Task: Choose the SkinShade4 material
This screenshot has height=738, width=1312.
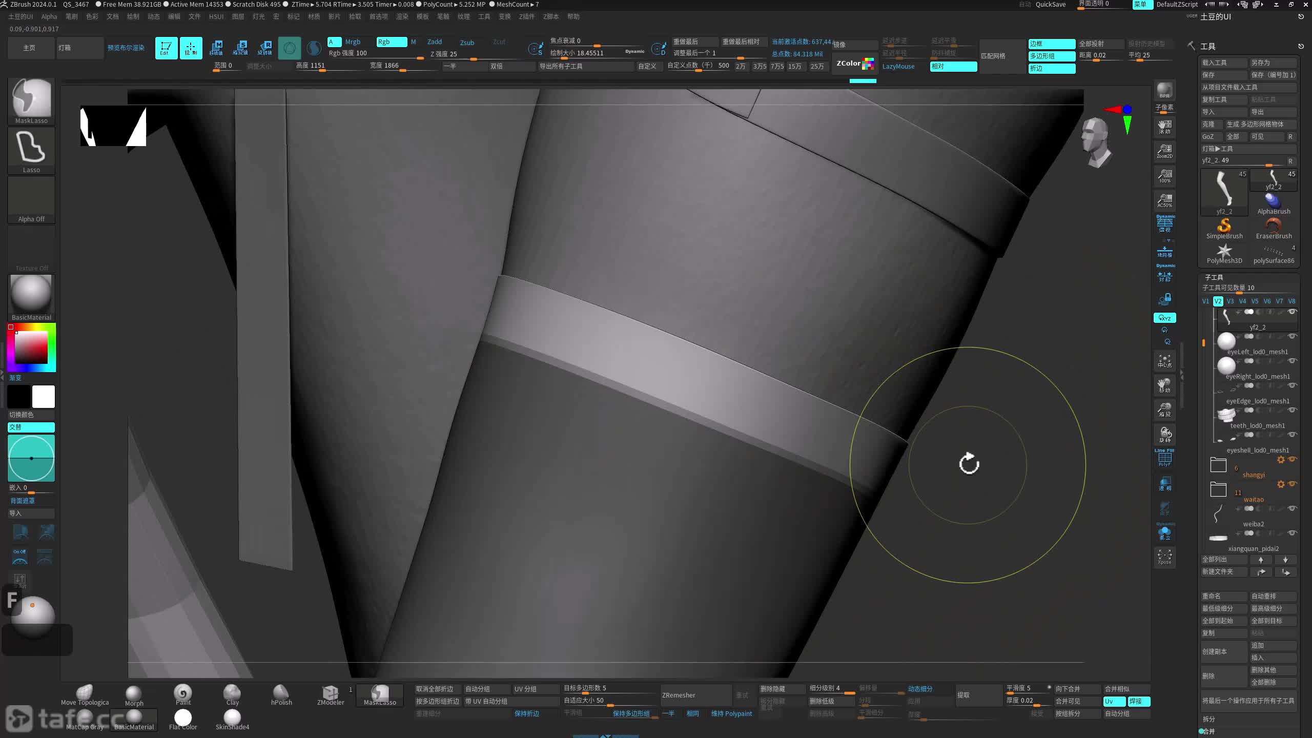Action: pyautogui.click(x=232, y=720)
